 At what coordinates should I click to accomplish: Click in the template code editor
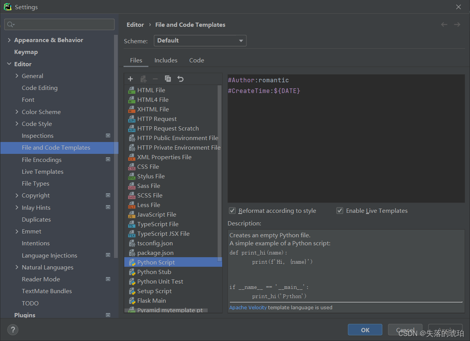pyautogui.click(x=346, y=139)
